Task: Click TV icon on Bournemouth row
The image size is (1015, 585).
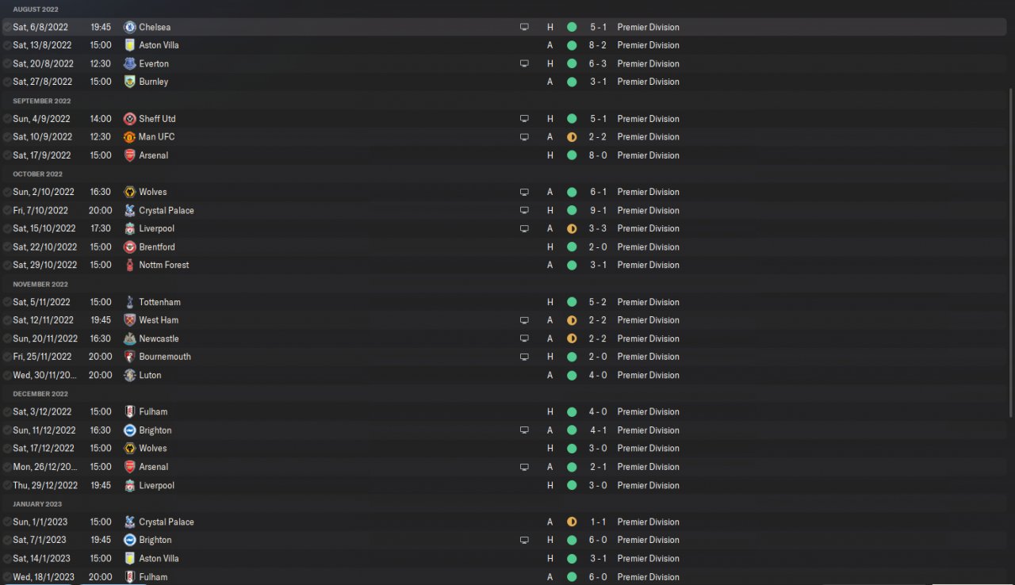Action: pos(524,357)
